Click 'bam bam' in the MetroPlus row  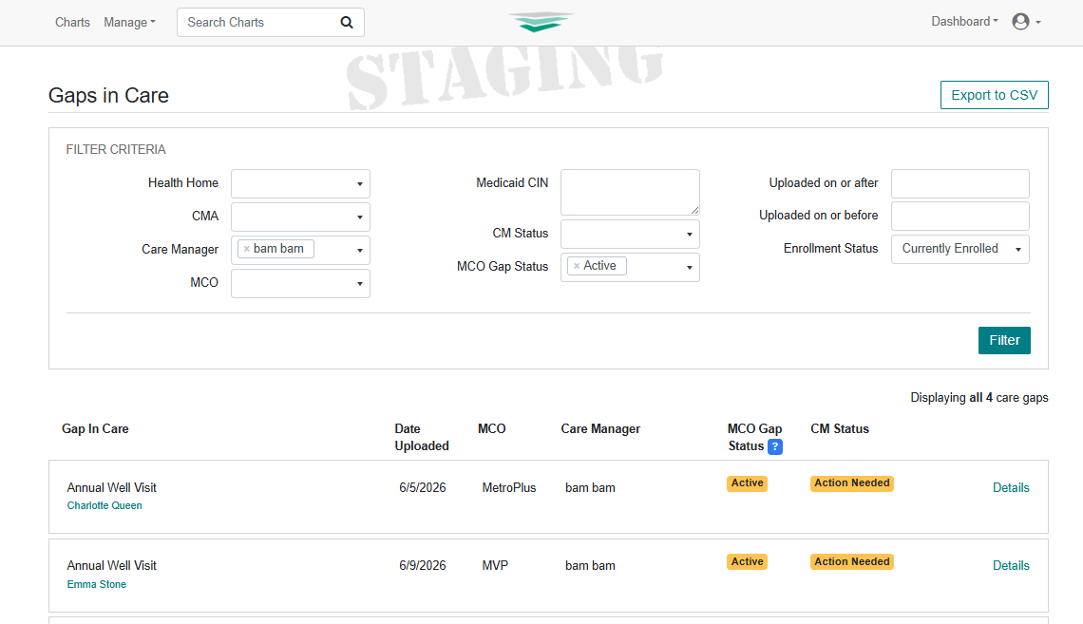pos(590,487)
